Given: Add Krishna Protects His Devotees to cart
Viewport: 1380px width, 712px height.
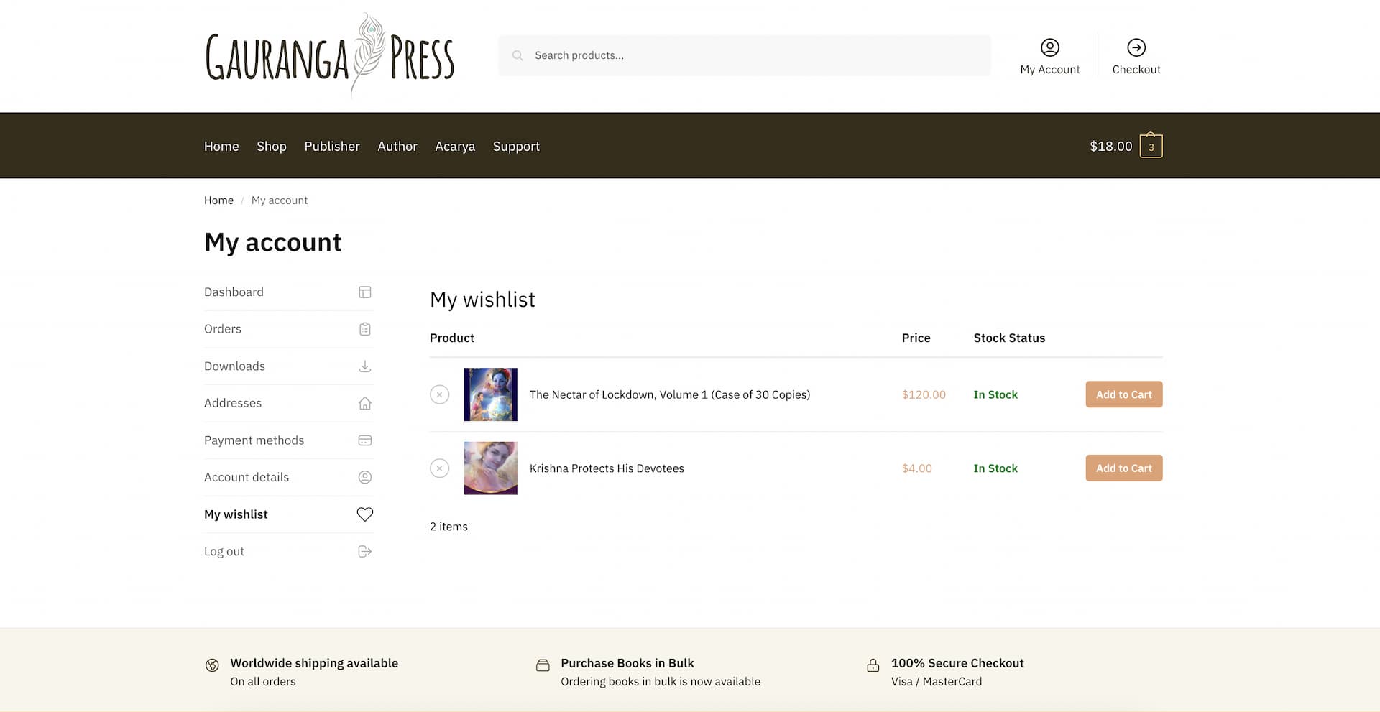Looking at the screenshot, I should [x=1123, y=468].
